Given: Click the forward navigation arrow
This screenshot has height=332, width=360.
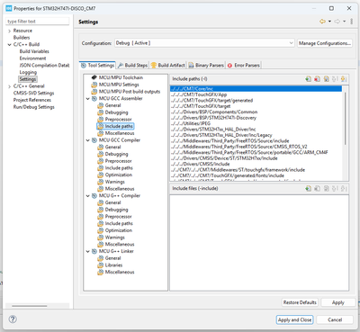Looking at the screenshot, I should point(337,22).
